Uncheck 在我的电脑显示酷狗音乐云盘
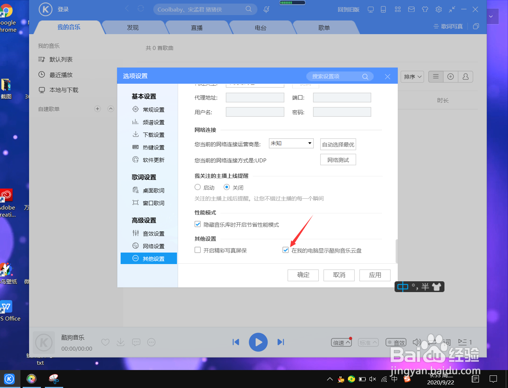Screen dimensions: 508x388 click(285, 250)
